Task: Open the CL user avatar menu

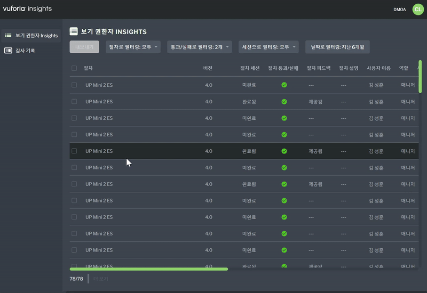Action: point(417,9)
